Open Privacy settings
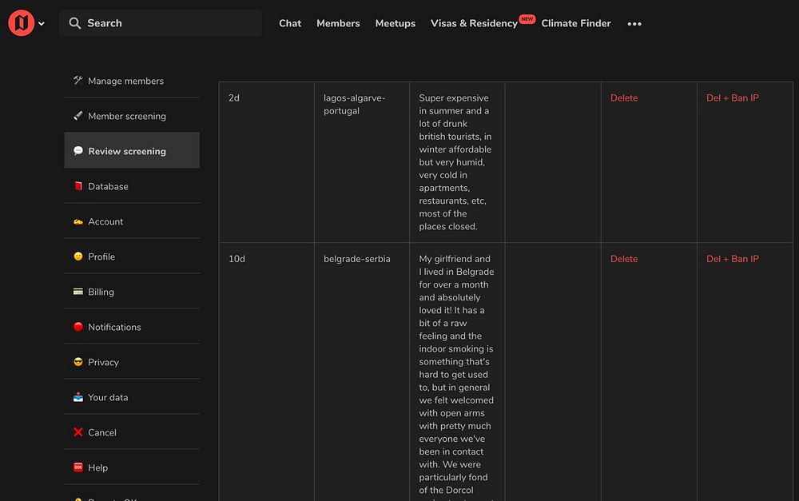 coord(132,362)
